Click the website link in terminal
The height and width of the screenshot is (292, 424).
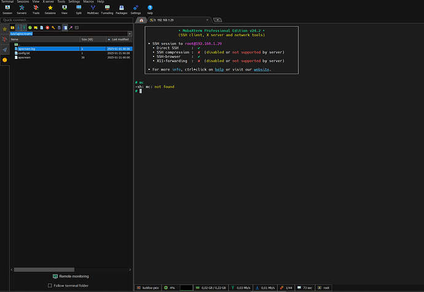tap(261, 69)
